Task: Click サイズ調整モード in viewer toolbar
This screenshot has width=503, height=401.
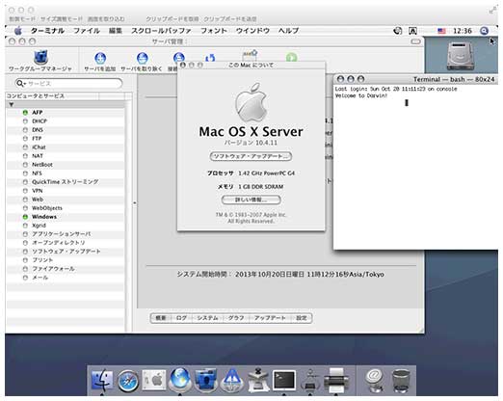Action: [x=62, y=19]
